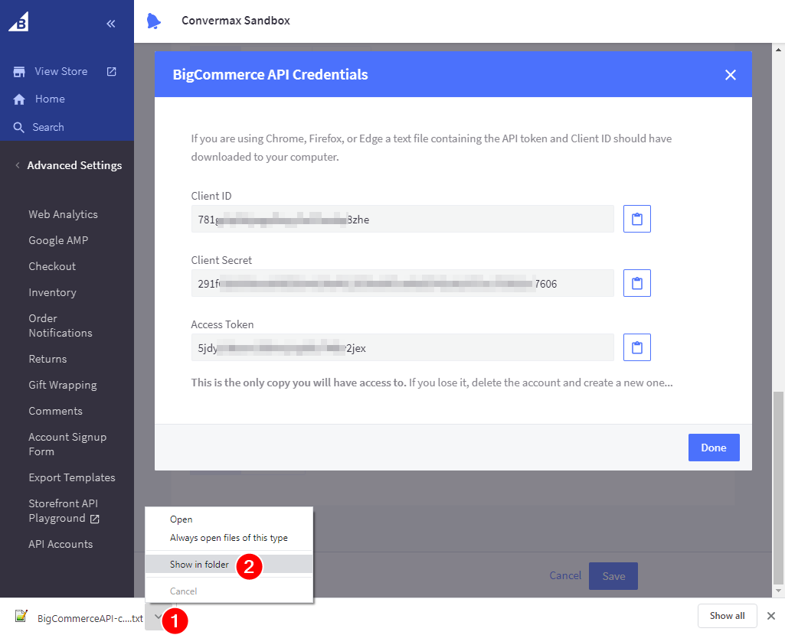Copy the Client Secret to clipboard

(637, 283)
